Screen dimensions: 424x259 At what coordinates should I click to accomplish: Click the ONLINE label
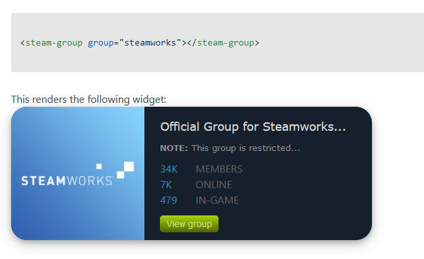point(213,185)
